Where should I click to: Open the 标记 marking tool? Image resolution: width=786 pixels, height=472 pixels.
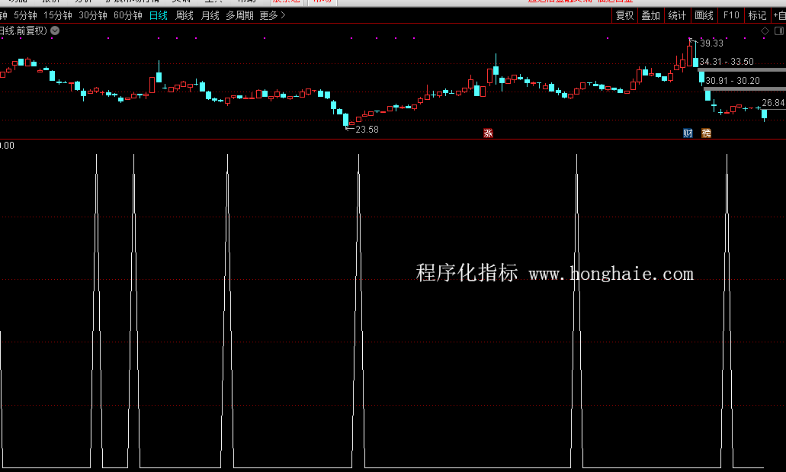(757, 15)
